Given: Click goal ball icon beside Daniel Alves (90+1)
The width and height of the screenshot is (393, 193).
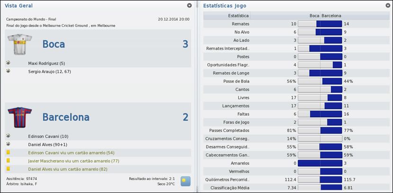Looking at the screenshot, I should [8, 144].
